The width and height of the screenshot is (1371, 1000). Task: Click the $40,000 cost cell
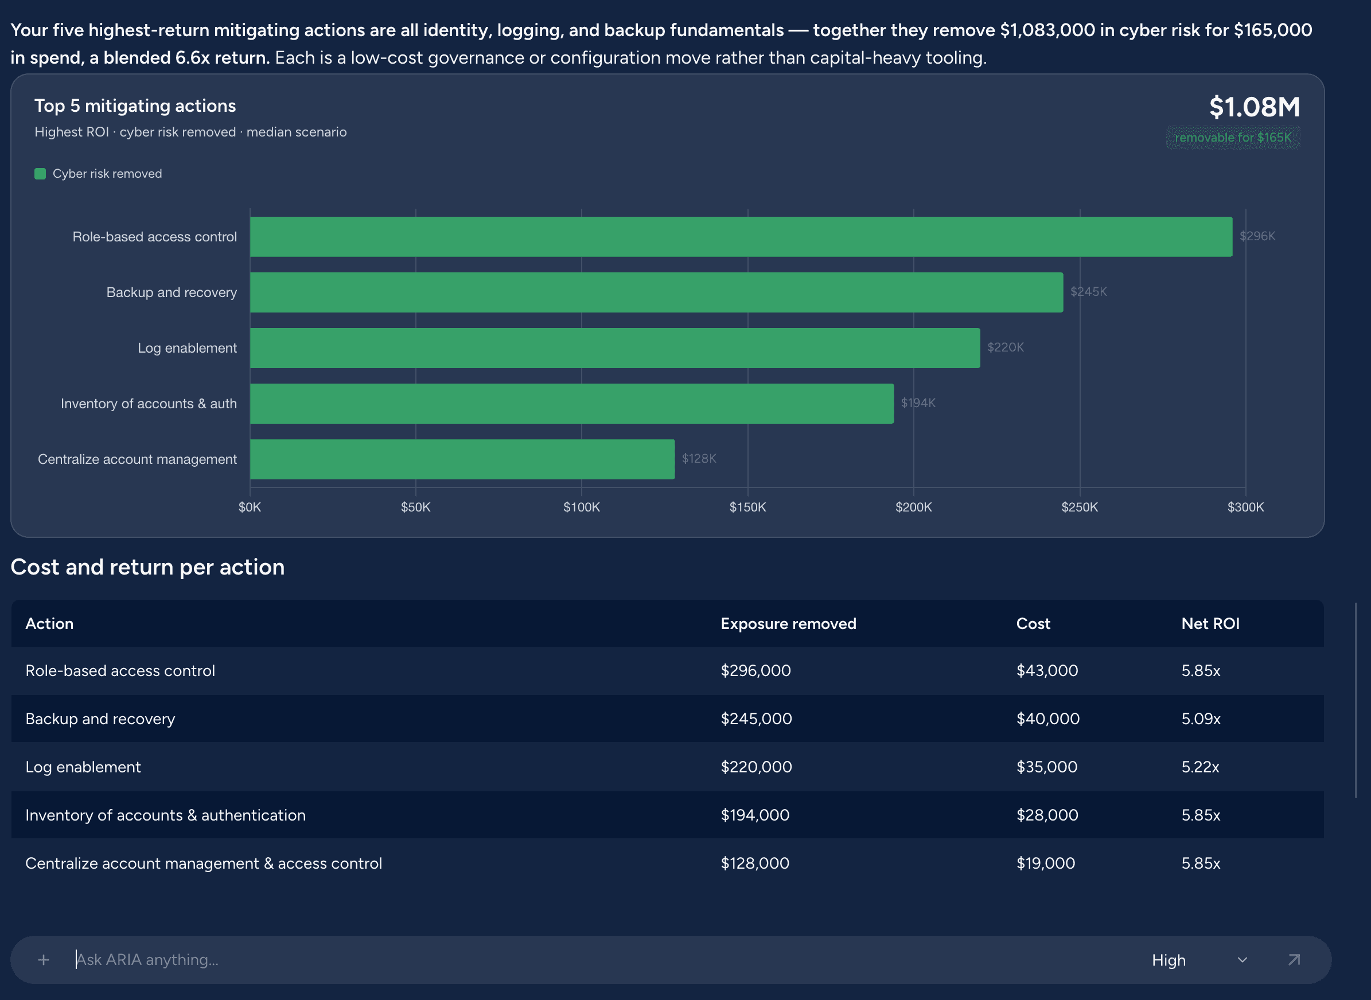(1047, 719)
